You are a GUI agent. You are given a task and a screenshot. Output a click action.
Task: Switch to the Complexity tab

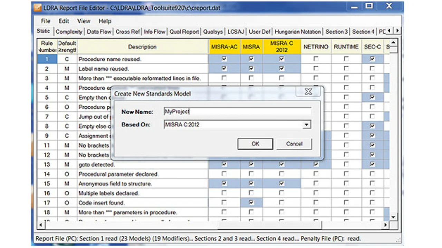click(x=69, y=32)
